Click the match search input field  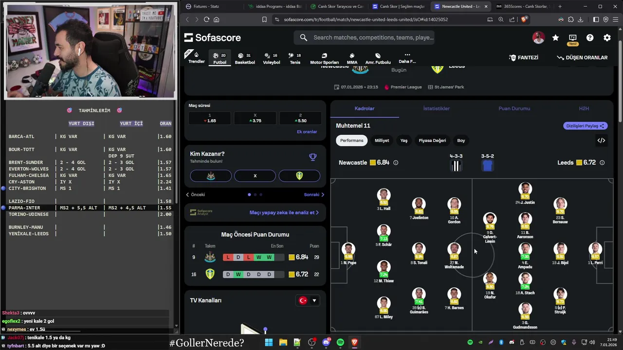click(364, 37)
